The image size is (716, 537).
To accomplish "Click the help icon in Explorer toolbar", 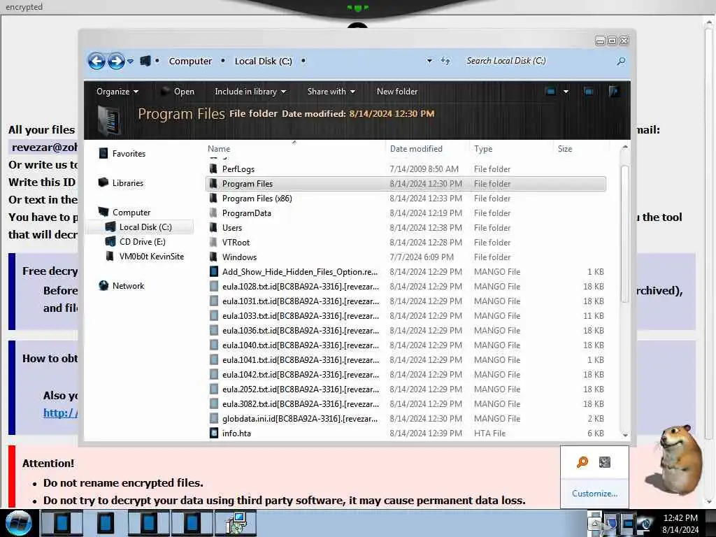I will pos(614,92).
